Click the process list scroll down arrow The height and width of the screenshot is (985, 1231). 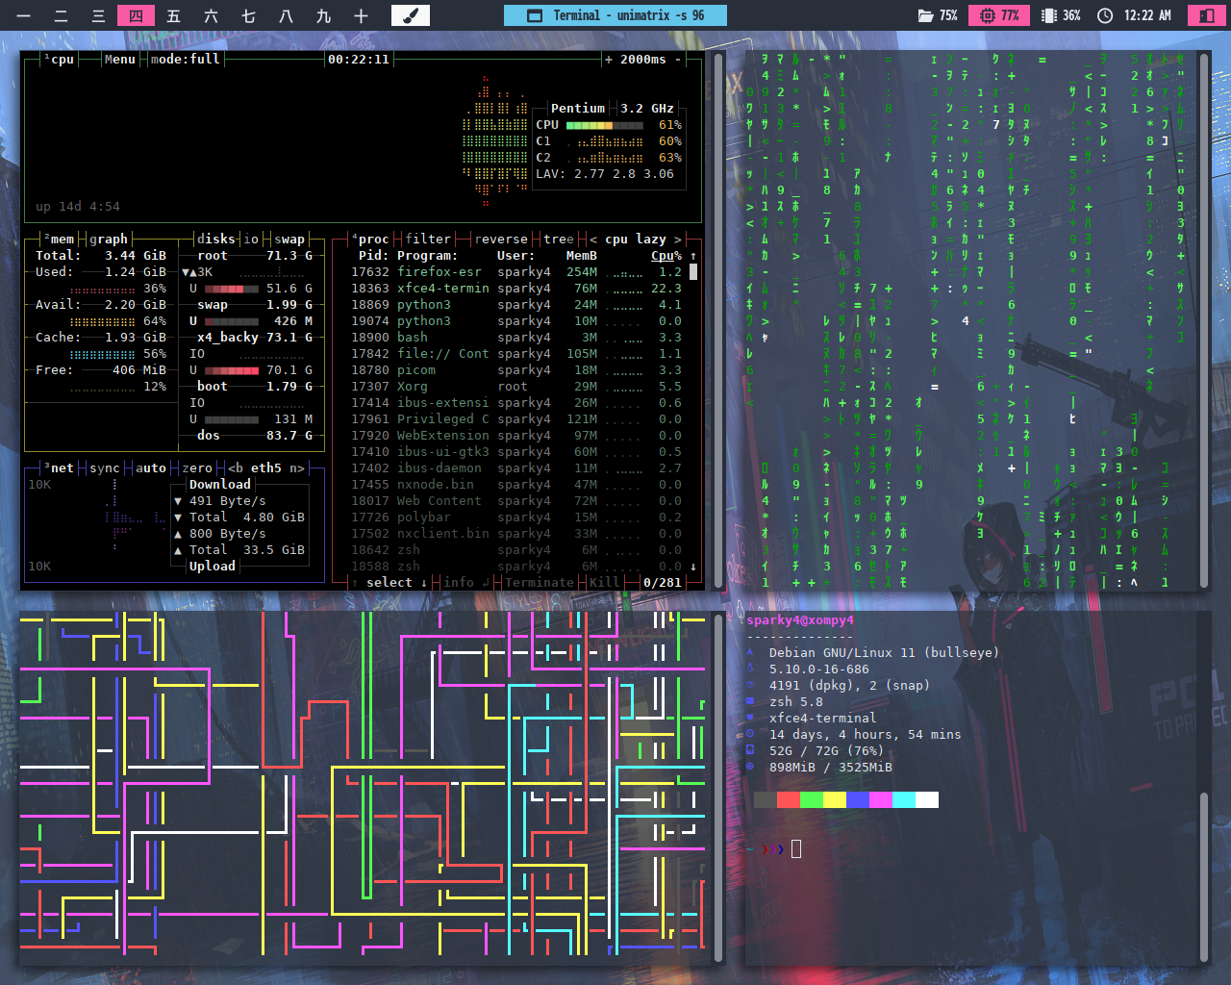click(x=693, y=567)
